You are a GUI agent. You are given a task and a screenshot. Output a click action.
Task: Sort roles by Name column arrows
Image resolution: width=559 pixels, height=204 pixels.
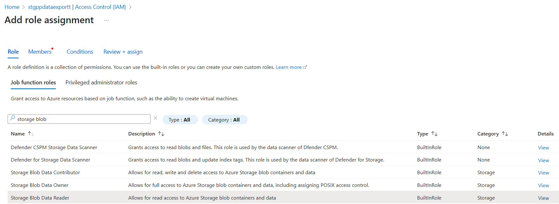tap(31, 134)
